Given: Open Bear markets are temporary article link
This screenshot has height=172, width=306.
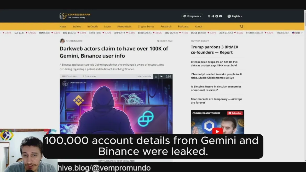Looking at the screenshot, I should click(x=216, y=101).
